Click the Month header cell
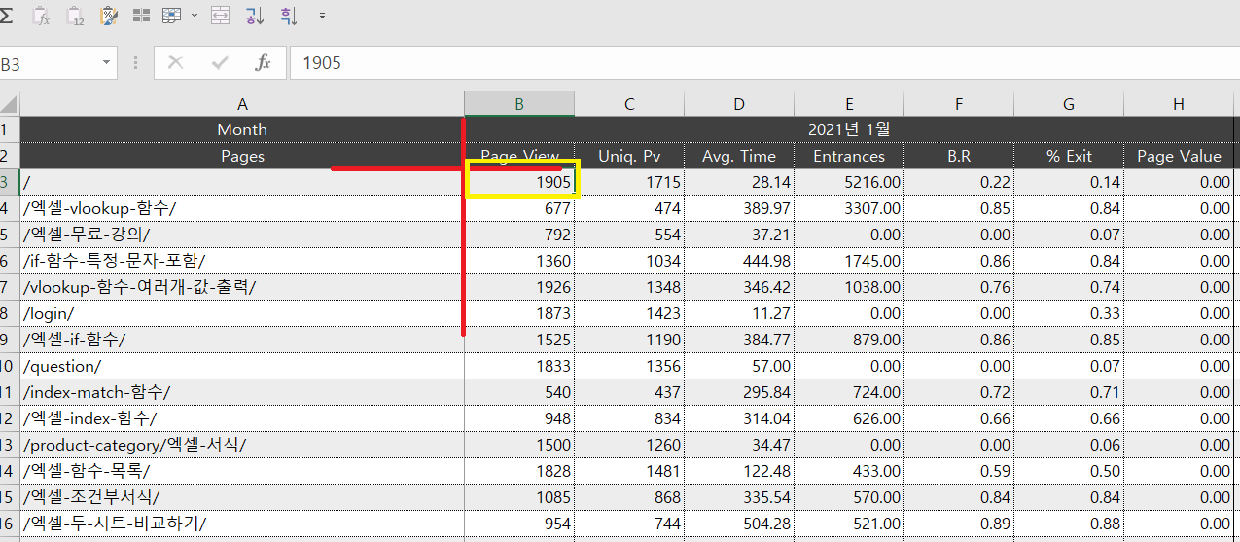Screen dimensions: 1240x542 [x=242, y=129]
